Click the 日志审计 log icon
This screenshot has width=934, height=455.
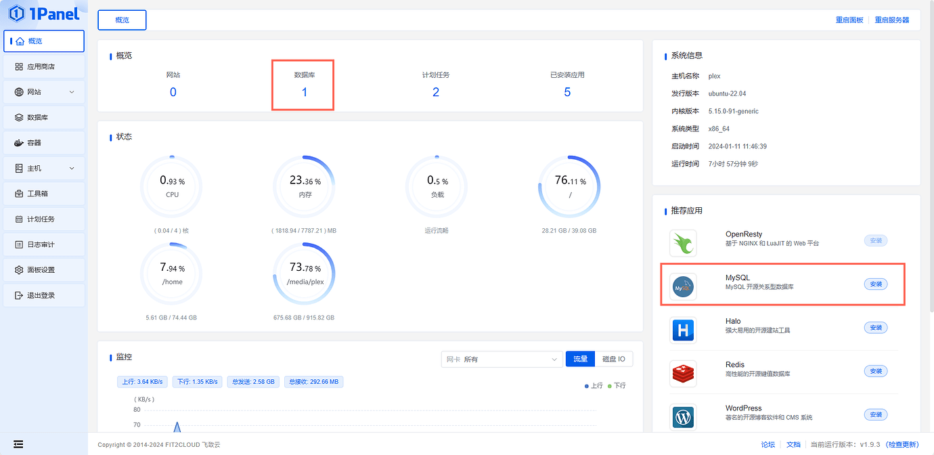[19, 244]
